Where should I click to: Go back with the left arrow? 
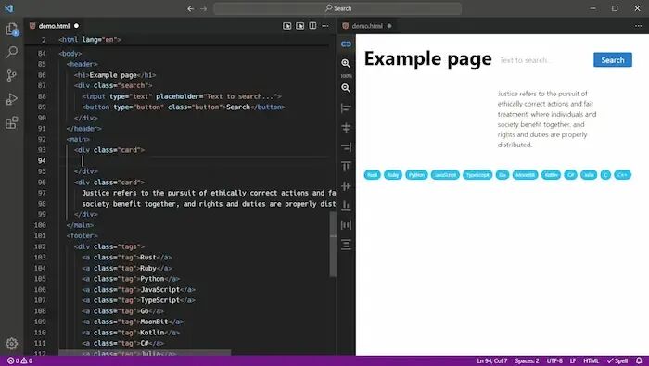click(190, 8)
